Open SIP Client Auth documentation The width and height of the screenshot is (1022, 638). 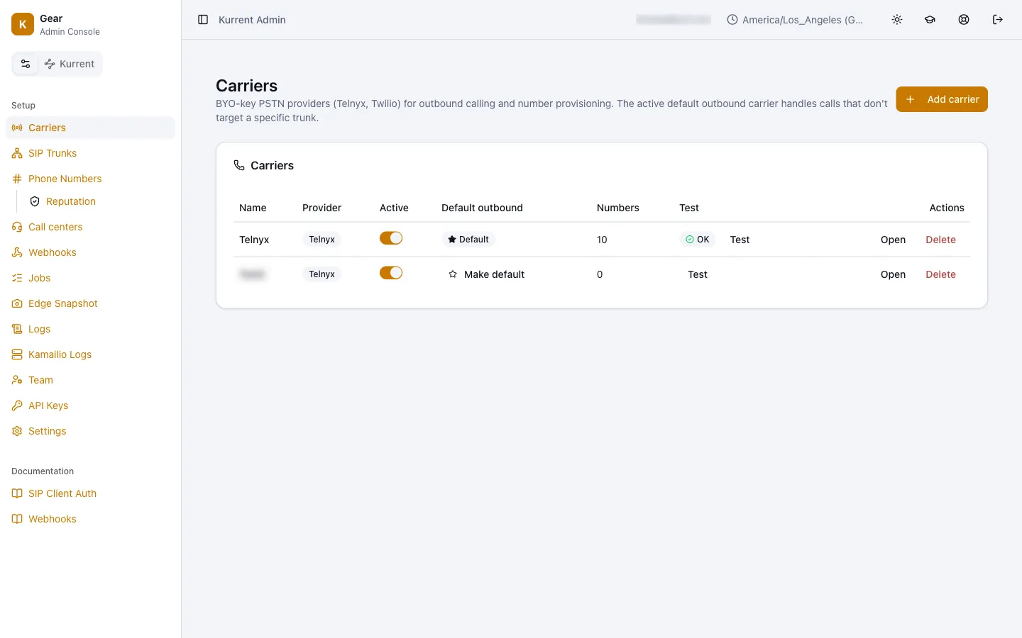pos(90,493)
